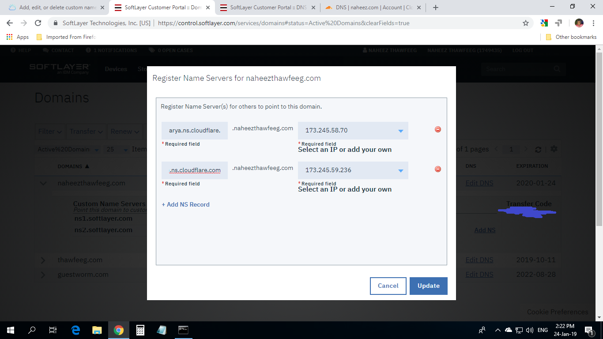
Task: Open the Command Prompt taskbar icon
Action: 183,330
